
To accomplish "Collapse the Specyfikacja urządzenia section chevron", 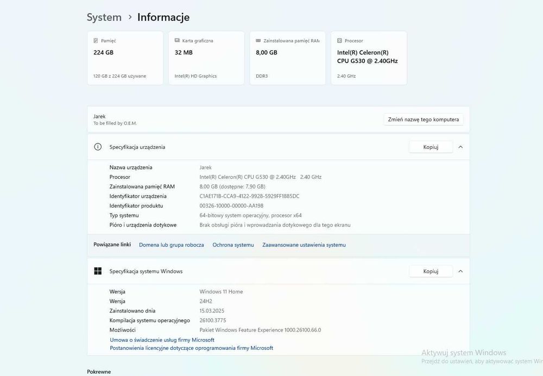I will point(460,147).
